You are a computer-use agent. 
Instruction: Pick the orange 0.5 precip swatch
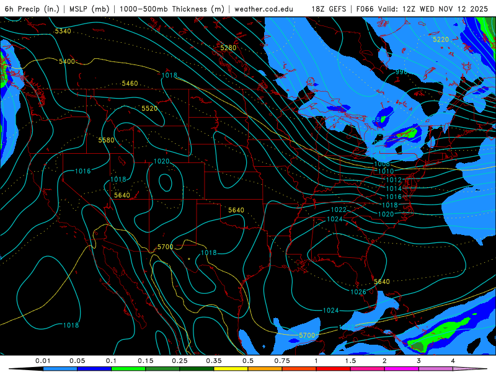click(x=265, y=369)
